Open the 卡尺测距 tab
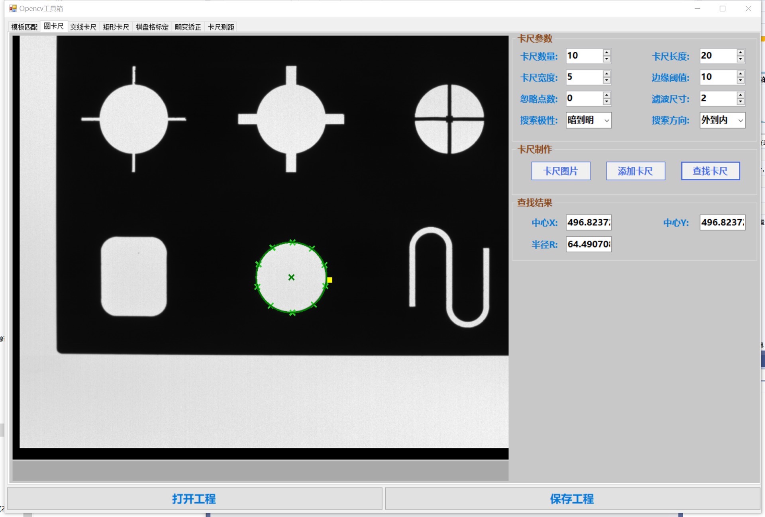 (221, 27)
